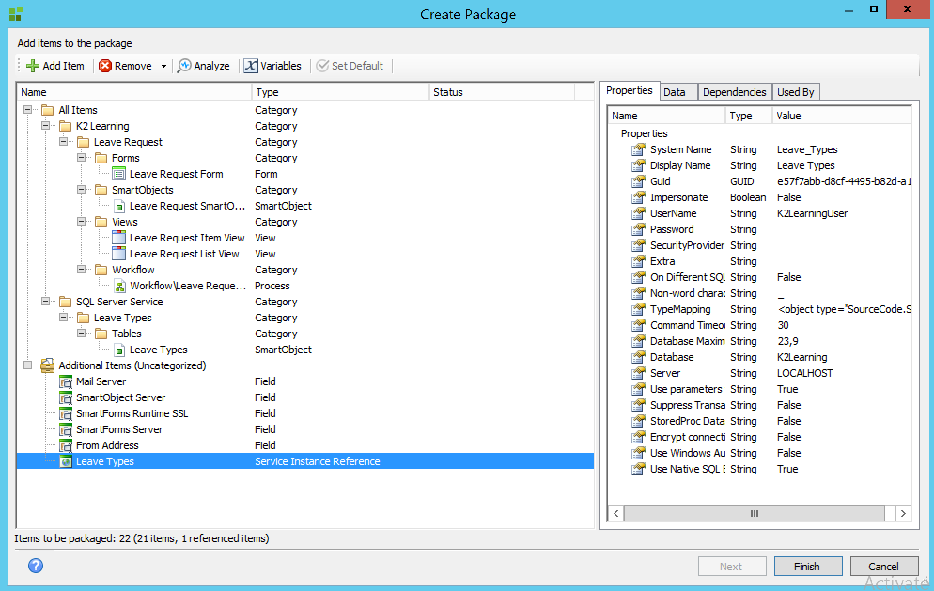This screenshot has height=591, width=934.
Task: Click the Cancel button
Action: point(884,566)
